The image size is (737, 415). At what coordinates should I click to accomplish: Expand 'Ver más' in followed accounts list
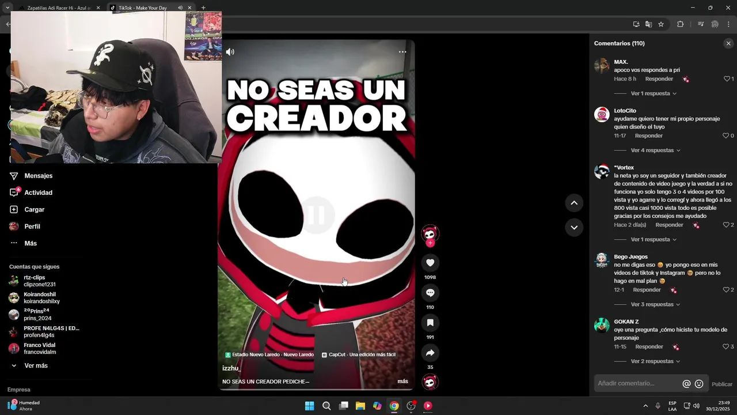click(36, 365)
